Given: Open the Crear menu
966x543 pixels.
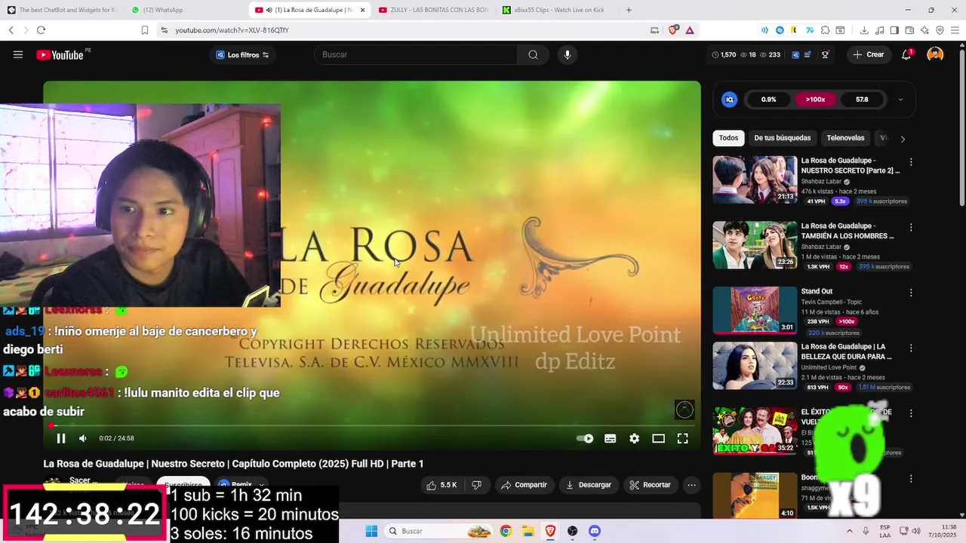Looking at the screenshot, I should [x=868, y=54].
